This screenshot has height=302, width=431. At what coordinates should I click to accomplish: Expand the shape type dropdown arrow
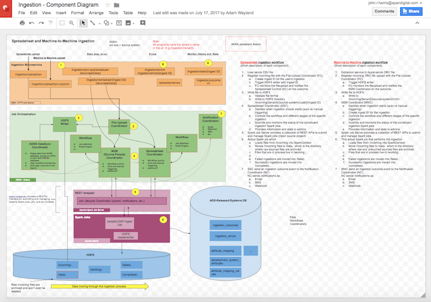111,23
